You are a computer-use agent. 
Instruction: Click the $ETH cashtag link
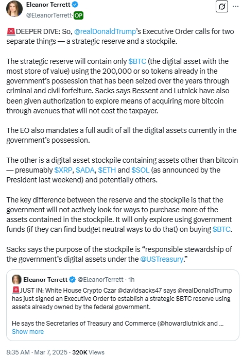[107, 170]
